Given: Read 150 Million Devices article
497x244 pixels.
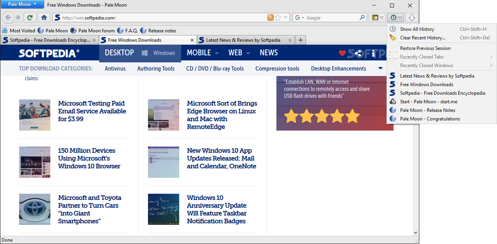Looking at the screenshot, I should (x=89, y=158).
